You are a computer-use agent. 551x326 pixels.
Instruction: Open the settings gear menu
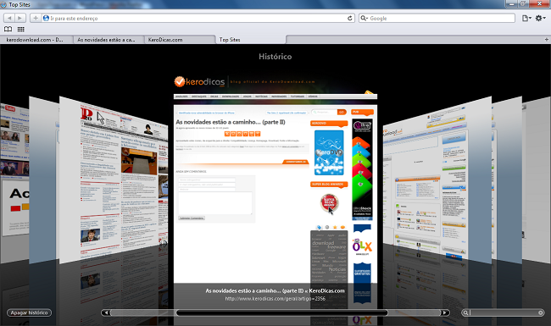point(540,18)
